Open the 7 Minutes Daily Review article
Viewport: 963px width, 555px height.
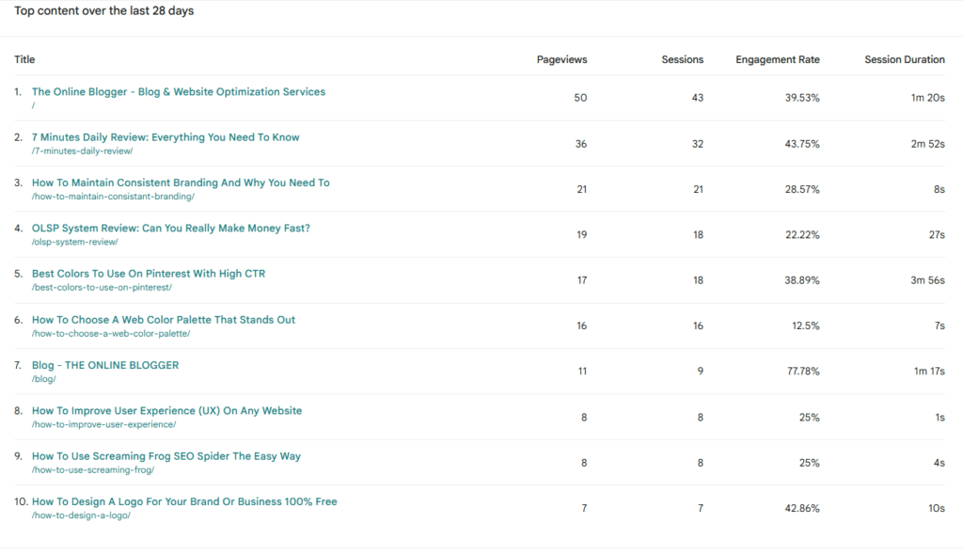point(165,136)
